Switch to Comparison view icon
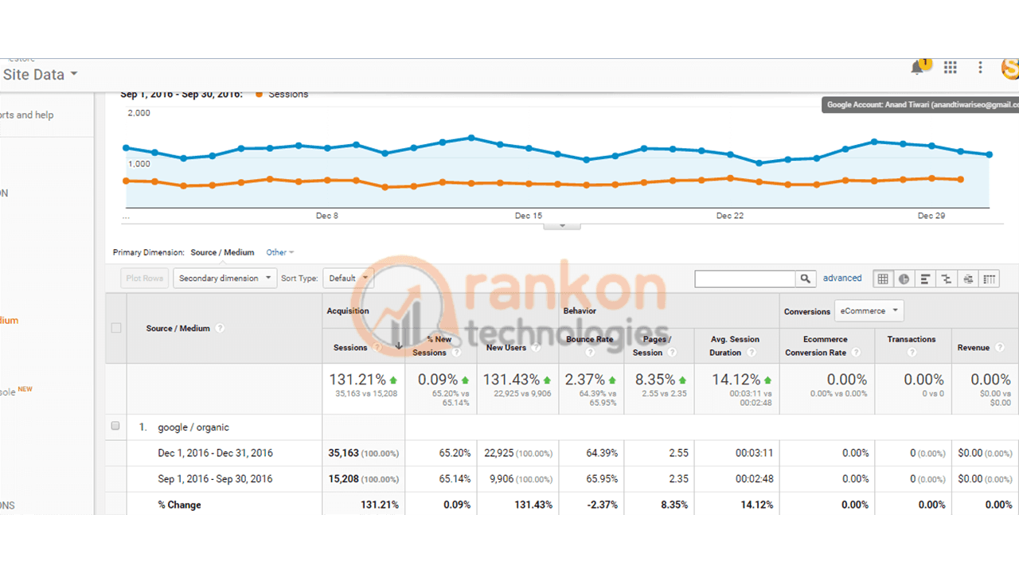 pos(947,279)
